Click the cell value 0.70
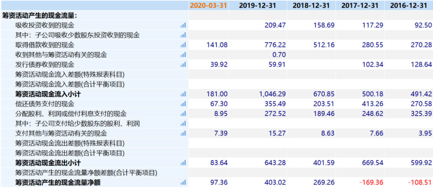 pos(279,55)
